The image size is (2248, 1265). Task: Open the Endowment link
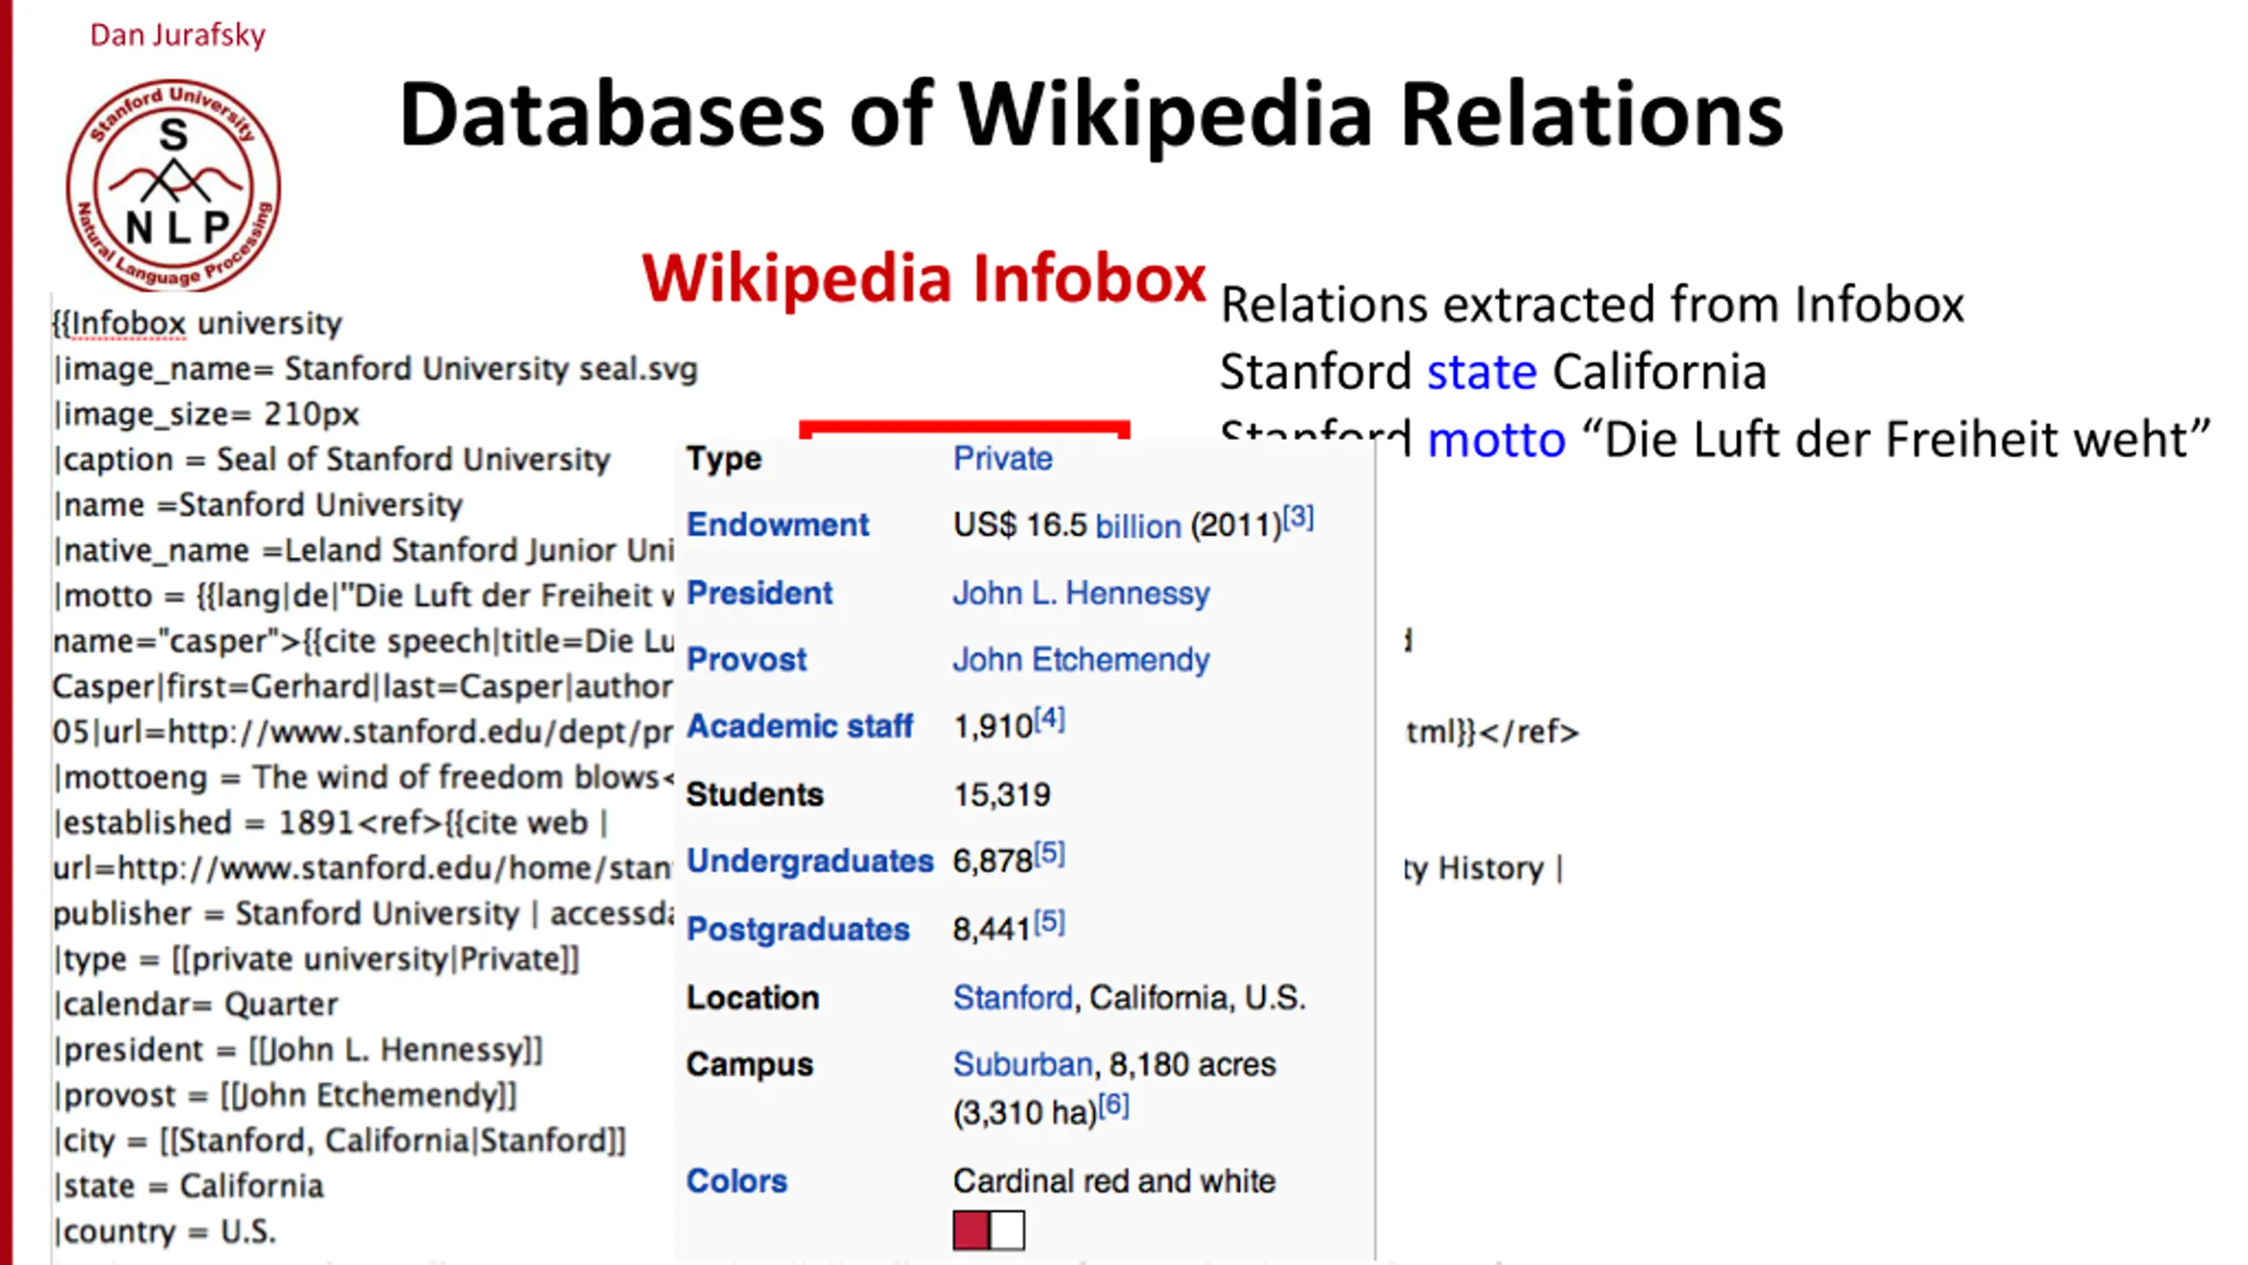tap(777, 524)
